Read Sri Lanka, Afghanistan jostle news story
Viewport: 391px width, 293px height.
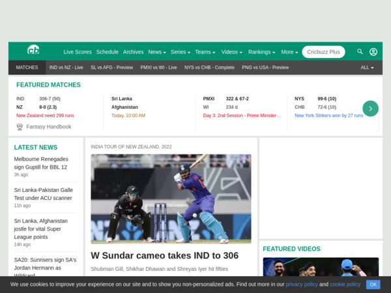pyautogui.click(x=40, y=229)
